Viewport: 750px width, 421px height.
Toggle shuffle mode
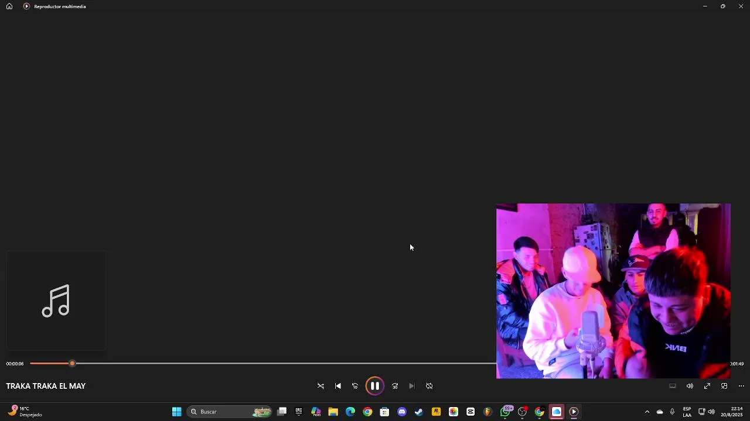[x=321, y=386]
